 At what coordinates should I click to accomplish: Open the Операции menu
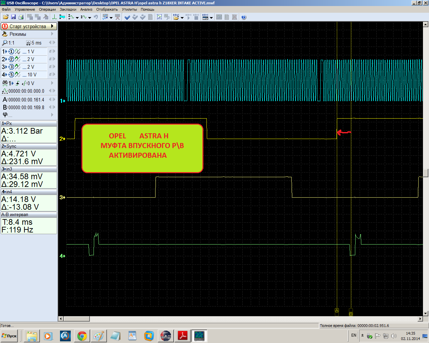point(47,9)
